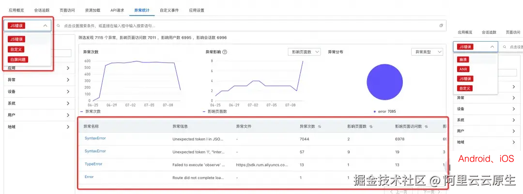Viewport: 523px width, 194px height.
Task: Choose 自定义 option in left dropdown list
Action: pyautogui.click(x=16, y=49)
